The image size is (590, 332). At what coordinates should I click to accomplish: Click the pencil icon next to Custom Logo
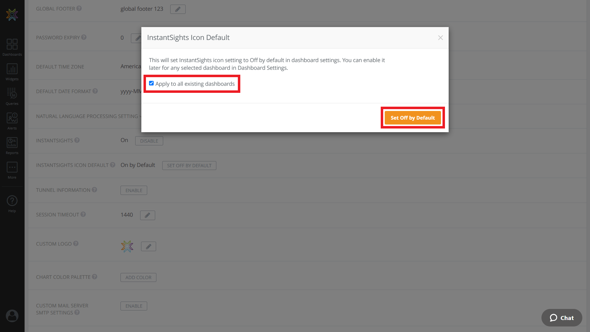(148, 246)
